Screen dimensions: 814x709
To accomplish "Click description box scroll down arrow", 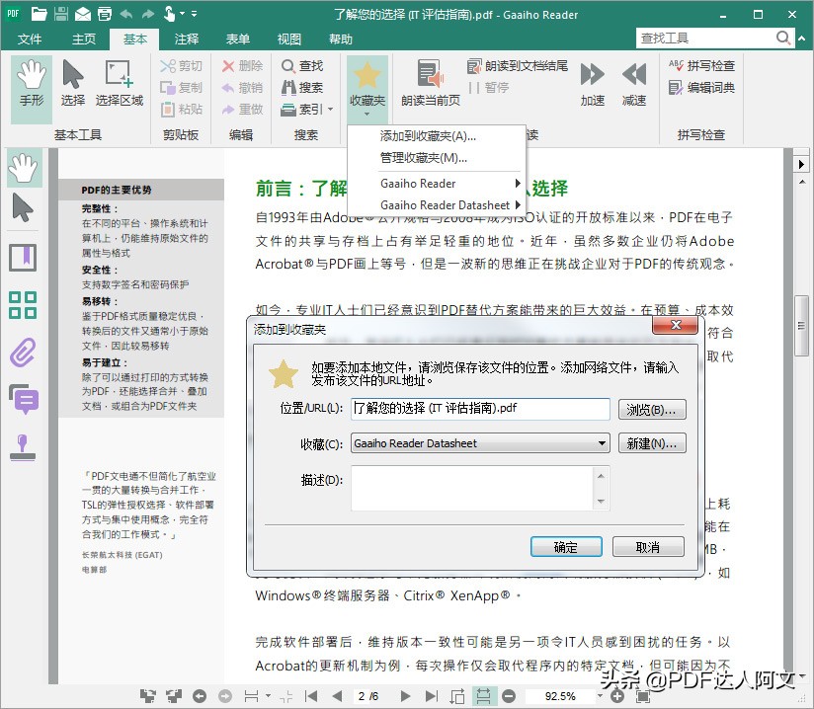I will point(602,501).
